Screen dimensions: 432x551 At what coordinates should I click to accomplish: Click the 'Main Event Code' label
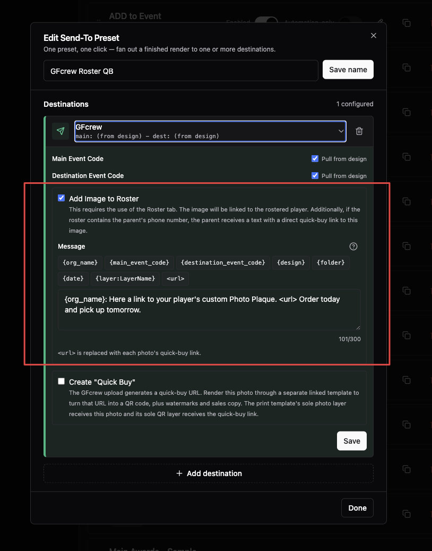(x=77, y=159)
